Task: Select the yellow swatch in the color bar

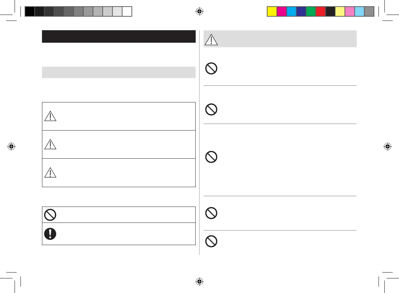Action: [272, 12]
